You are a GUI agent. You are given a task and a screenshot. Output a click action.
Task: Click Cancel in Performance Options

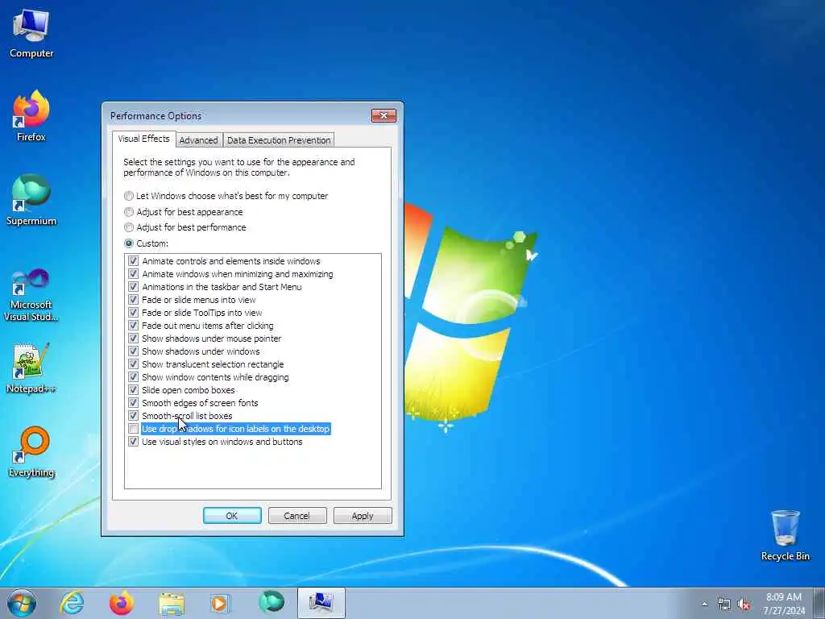tap(297, 516)
